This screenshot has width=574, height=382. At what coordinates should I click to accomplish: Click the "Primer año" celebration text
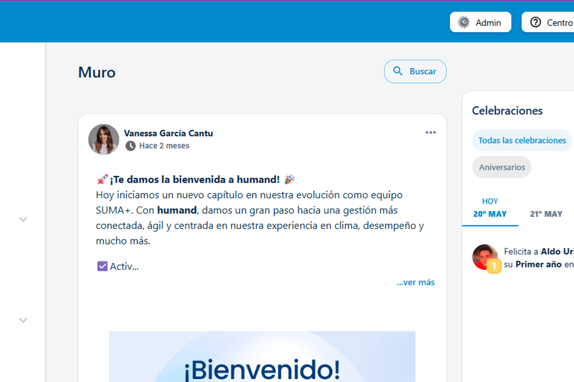click(539, 264)
